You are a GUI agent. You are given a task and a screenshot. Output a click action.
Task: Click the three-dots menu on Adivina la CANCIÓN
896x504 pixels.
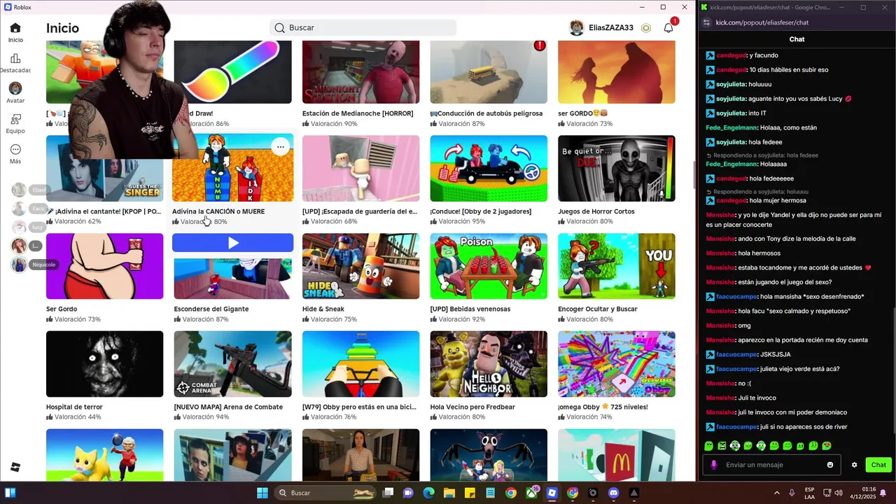(x=280, y=147)
